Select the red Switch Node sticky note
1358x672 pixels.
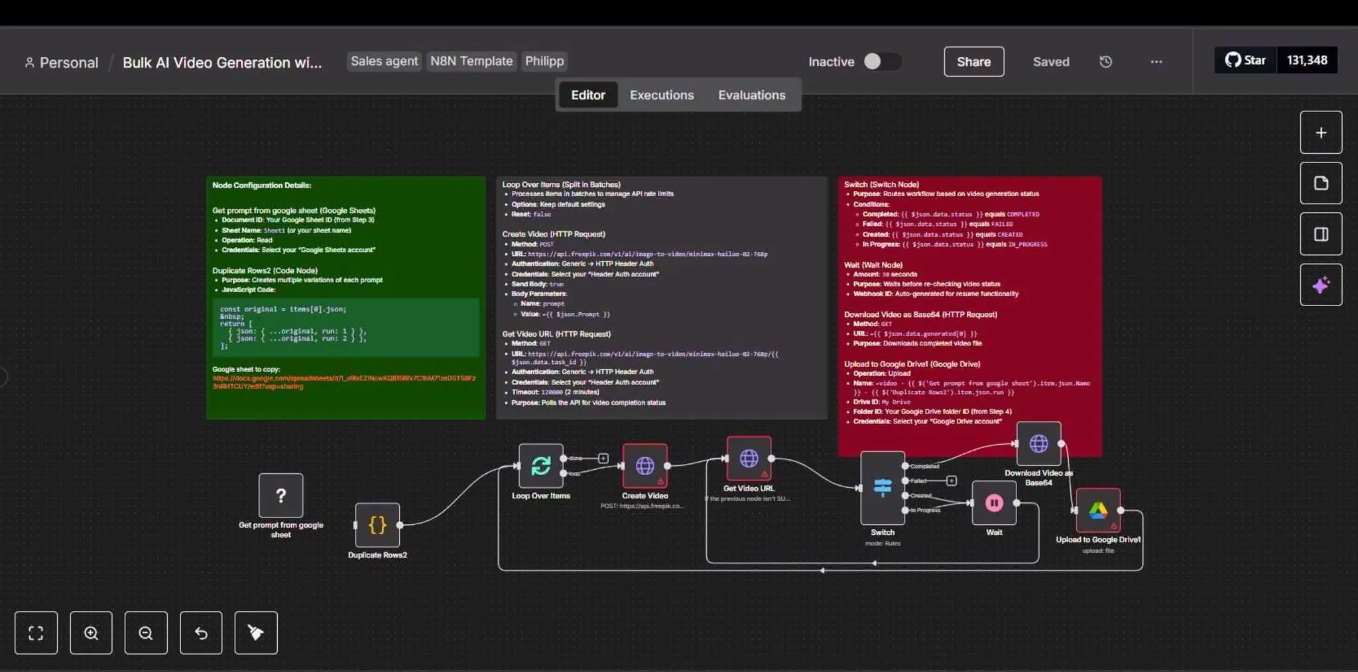(969, 316)
